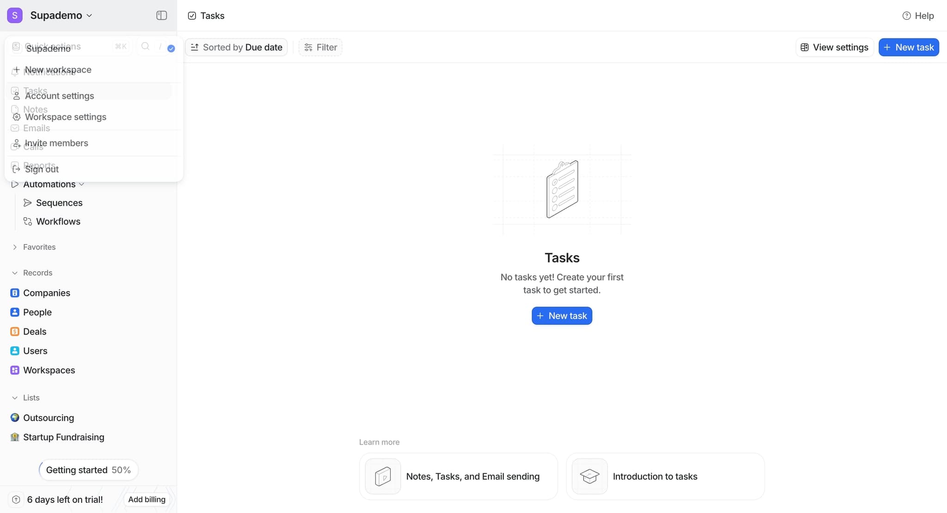Select Sign out from the menu
This screenshot has height=513, width=947.
tap(41, 169)
